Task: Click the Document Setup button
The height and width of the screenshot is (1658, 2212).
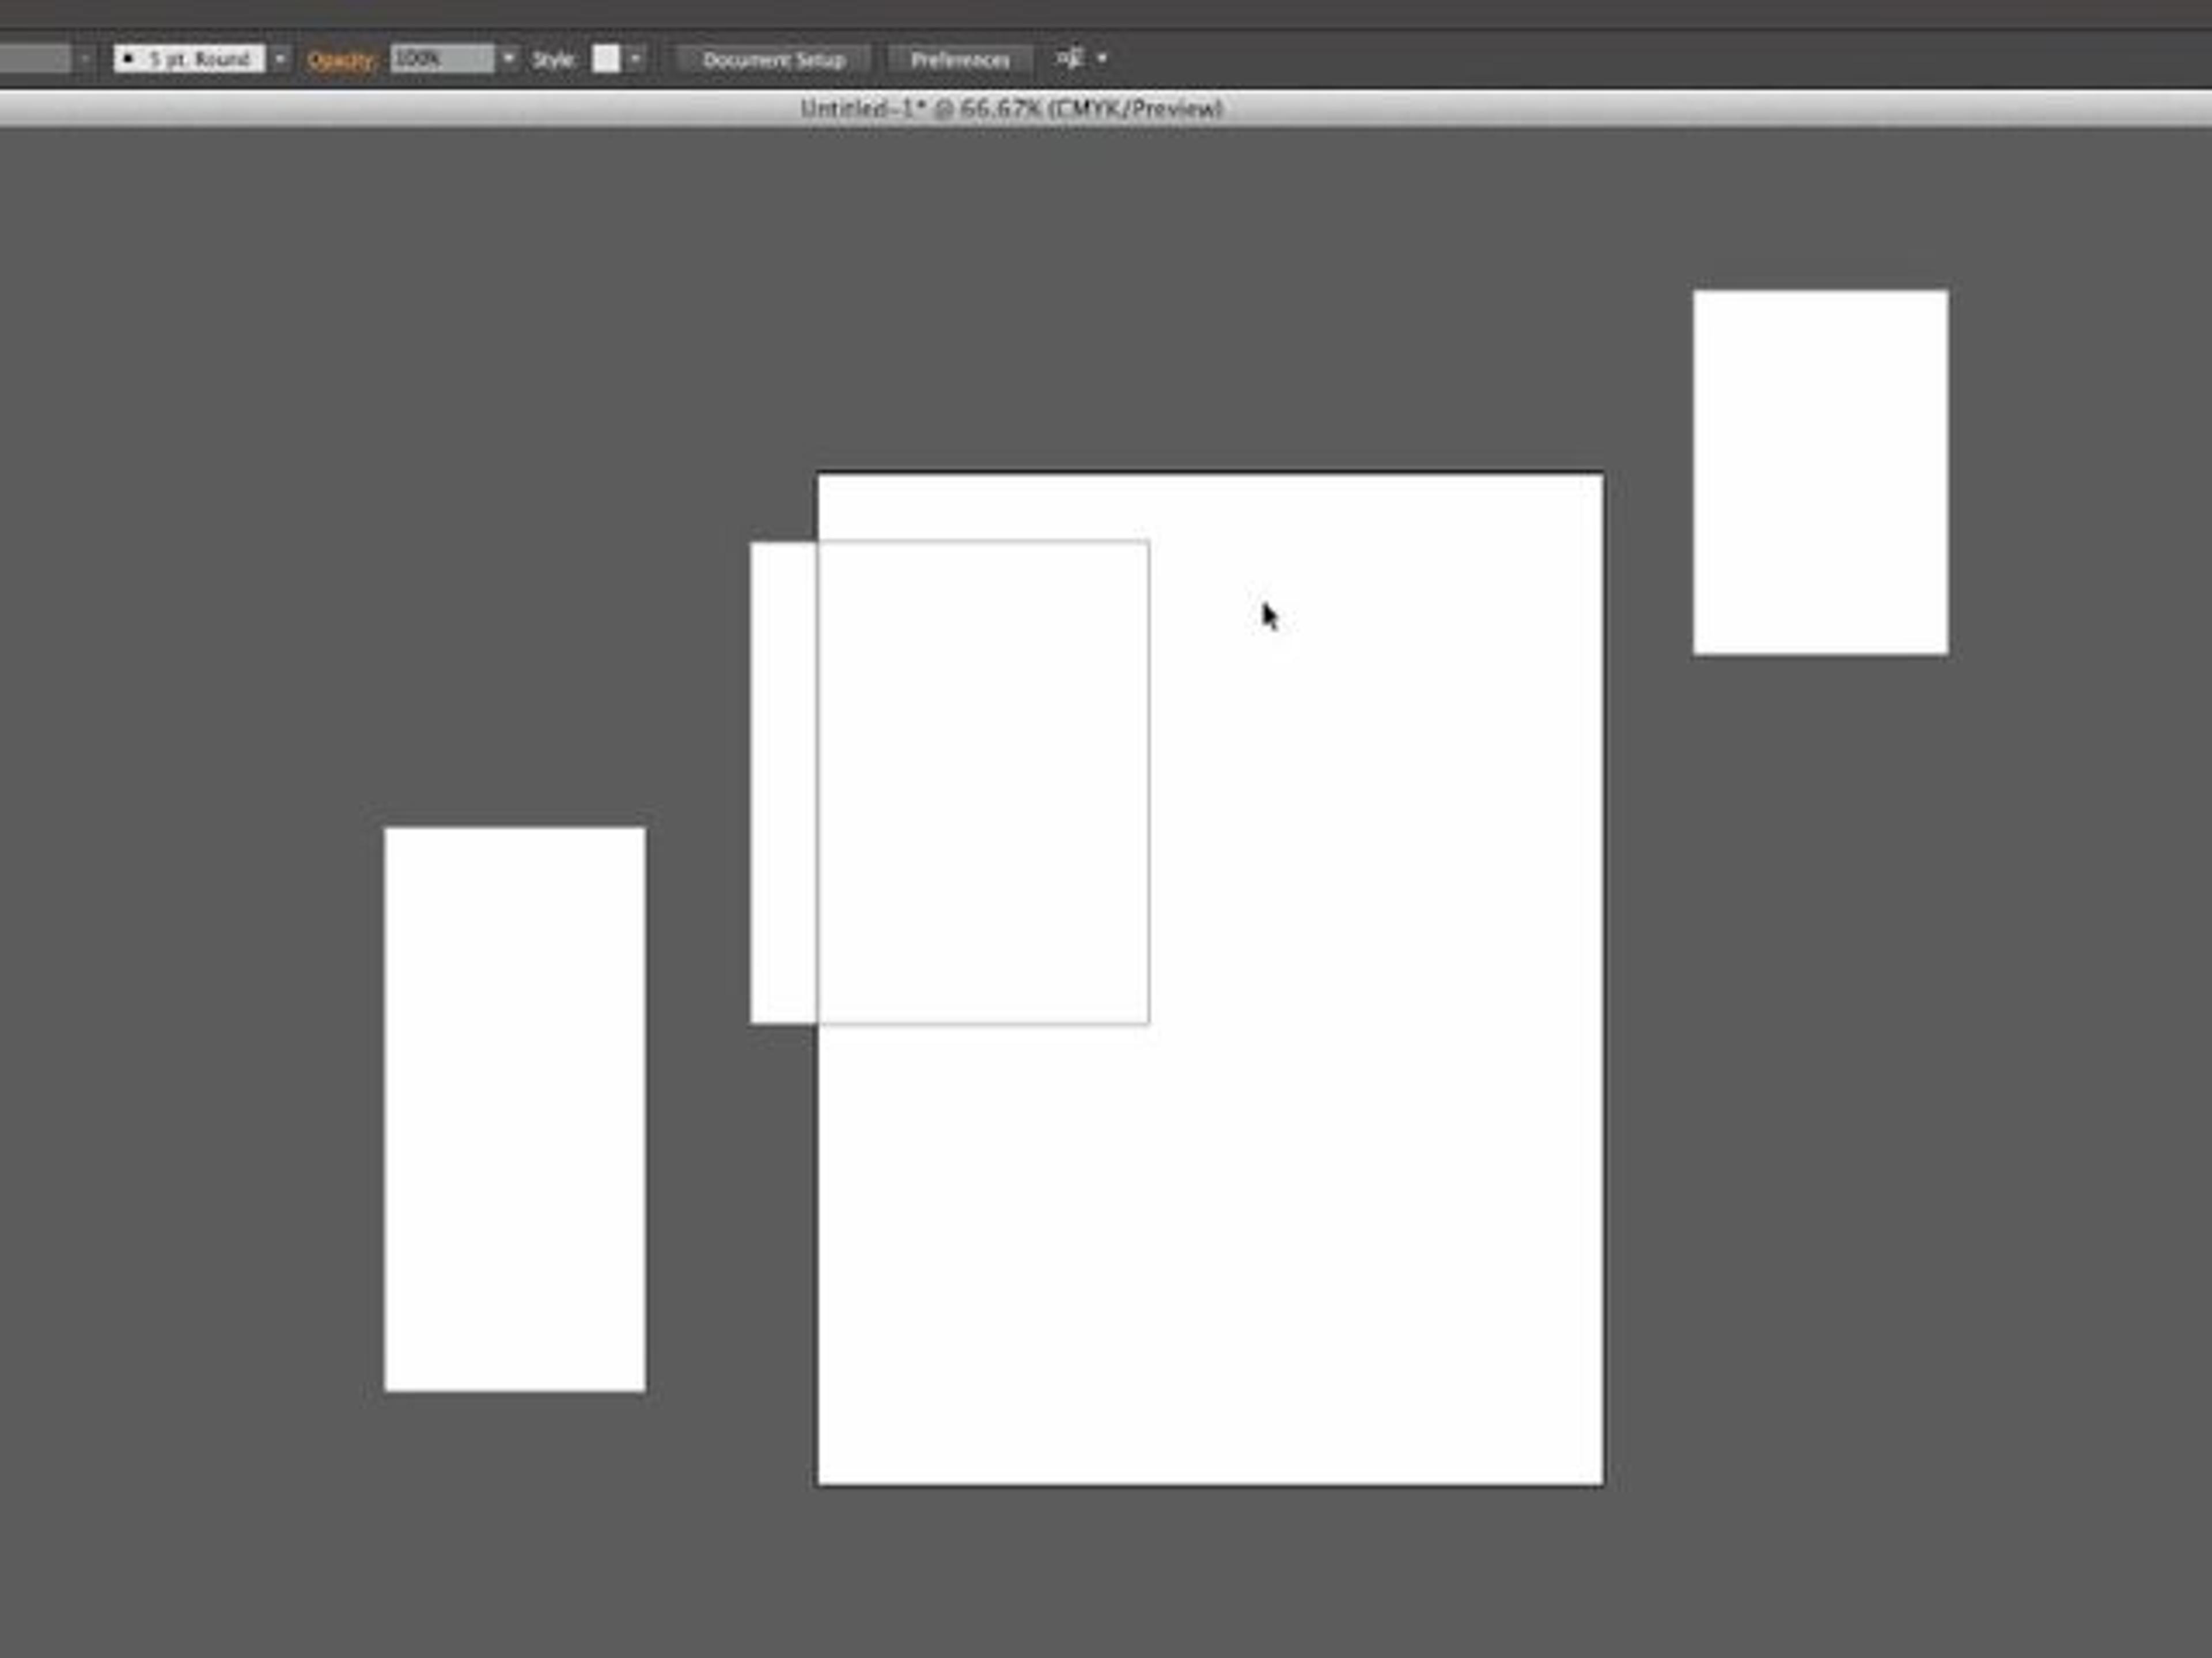Action: point(774,60)
